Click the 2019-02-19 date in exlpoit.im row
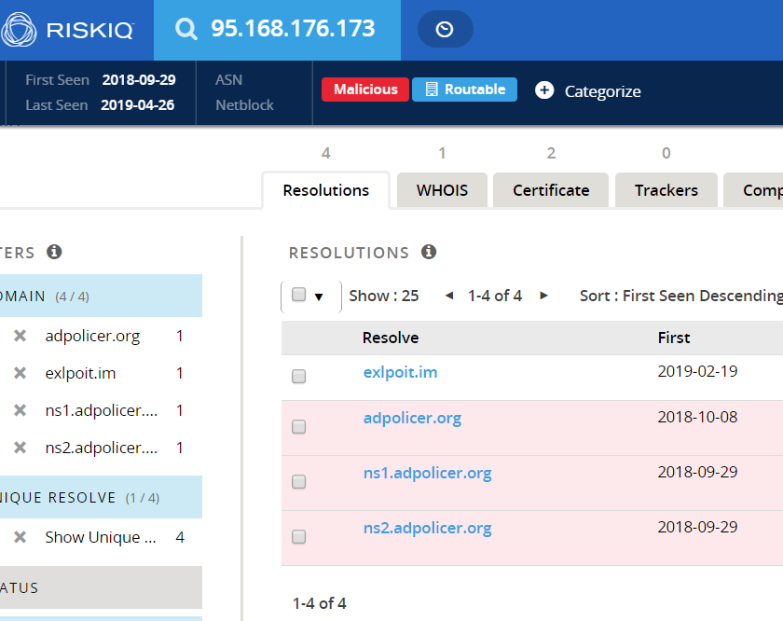This screenshot has width=783, height=621. pos(697,371)
